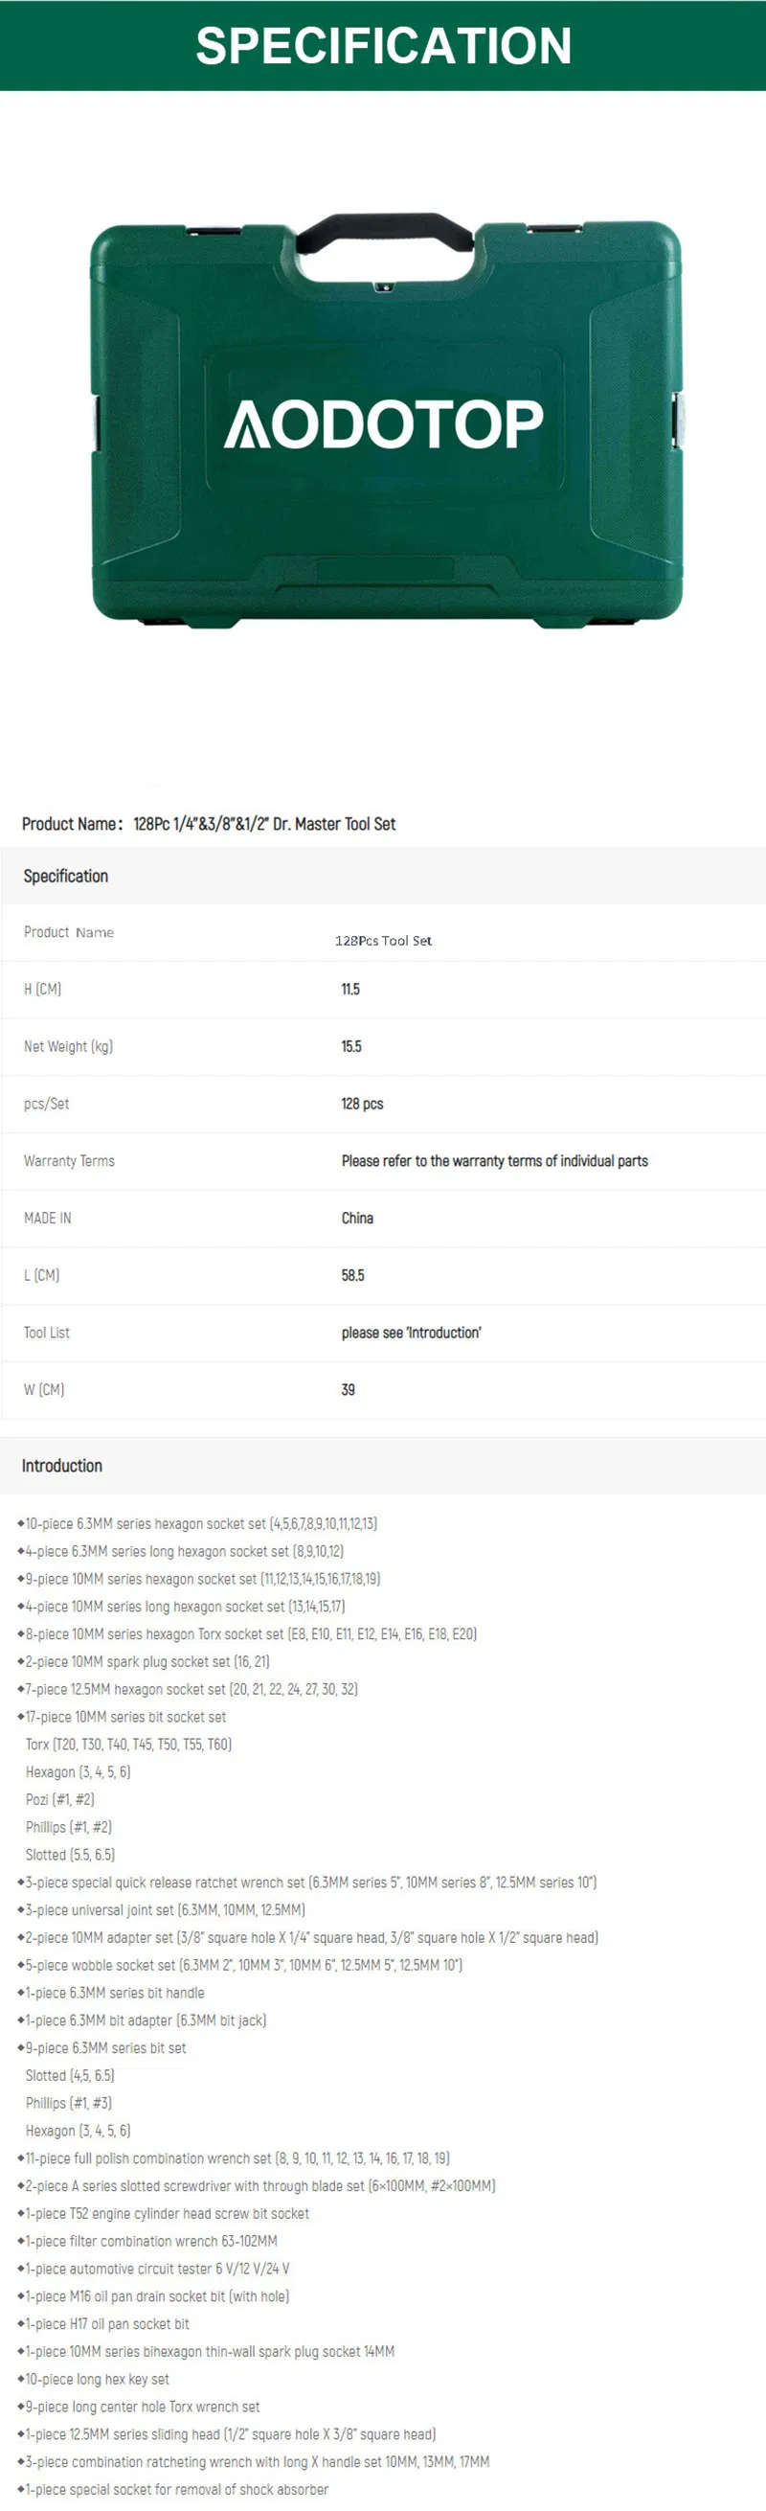Select the Introduction section heading
The image size is (766, 2511).
61,1465
